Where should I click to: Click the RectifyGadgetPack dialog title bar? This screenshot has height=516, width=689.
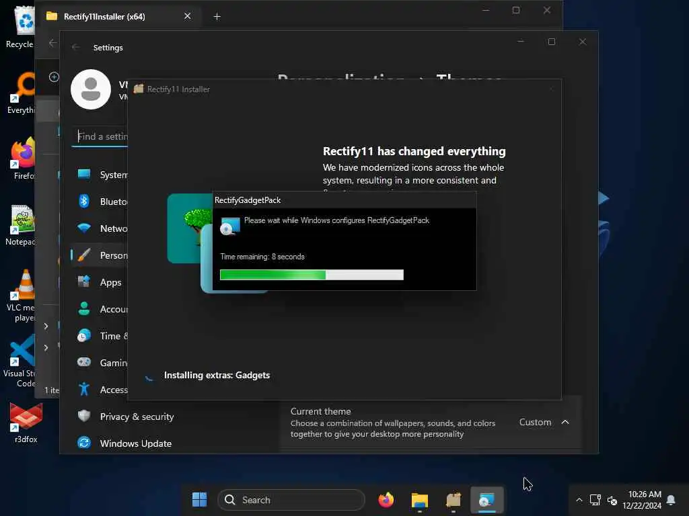(344, 200)
